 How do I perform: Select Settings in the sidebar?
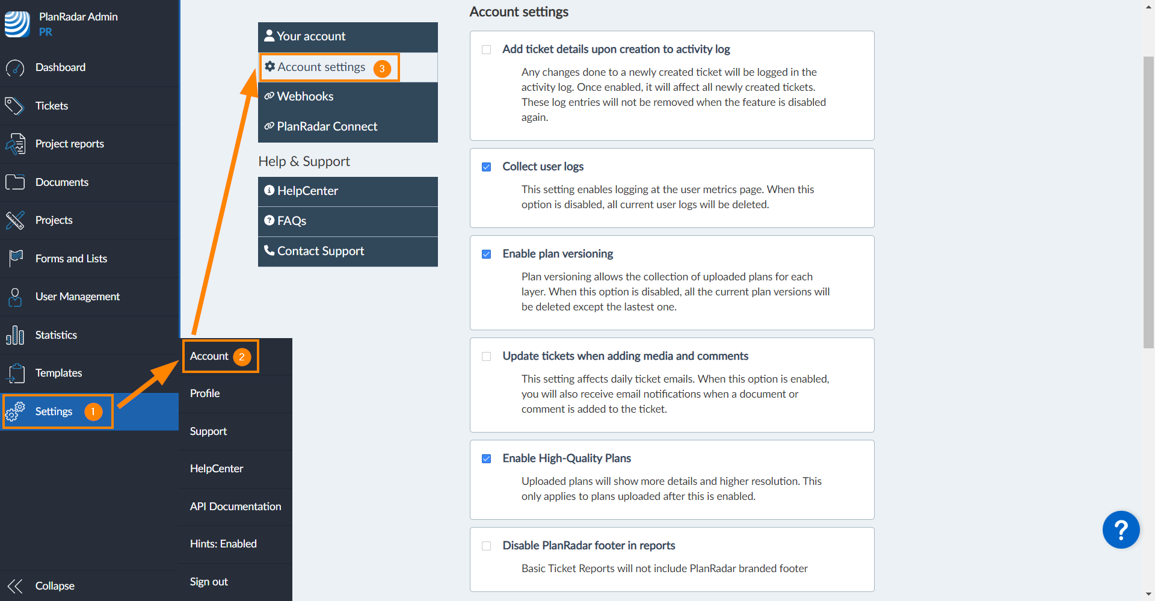point(90,411)
